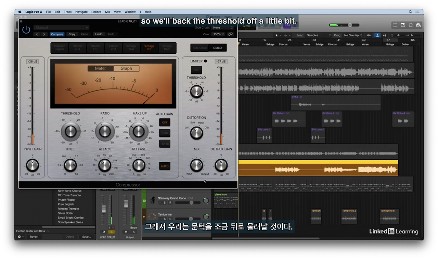Open the media Browsers icon
This screenshot has height=259, width=438.
418,25
